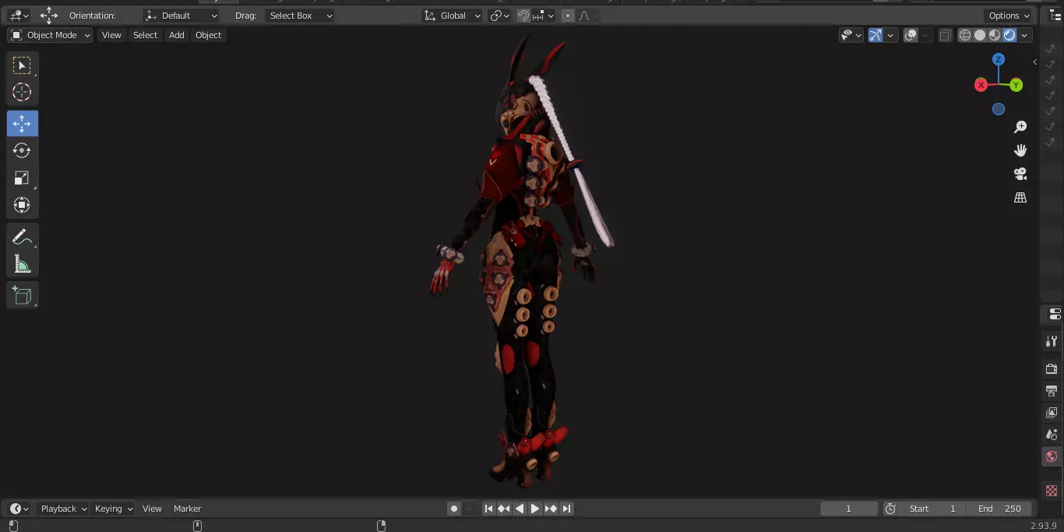Toggle X-ray mode
This screenshot has height=532, width=1064.
[945, 35]
